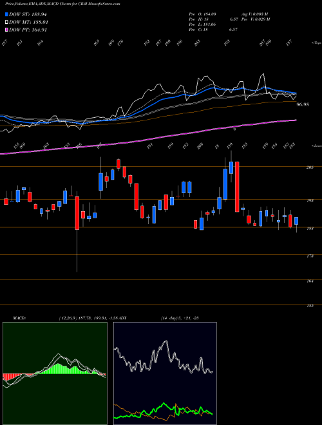The height and width of the screenshot is (425, 322).
Task: Click the 183 price axis label
Action: [310, 229]
